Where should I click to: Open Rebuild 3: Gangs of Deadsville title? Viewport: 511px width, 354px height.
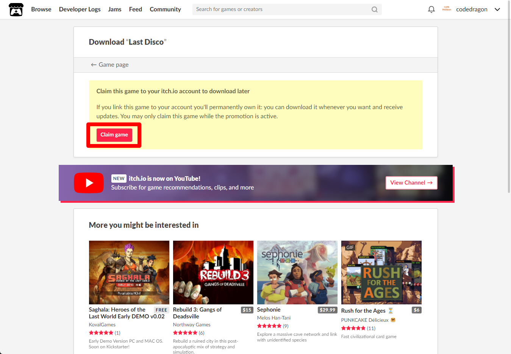(197, 313)
